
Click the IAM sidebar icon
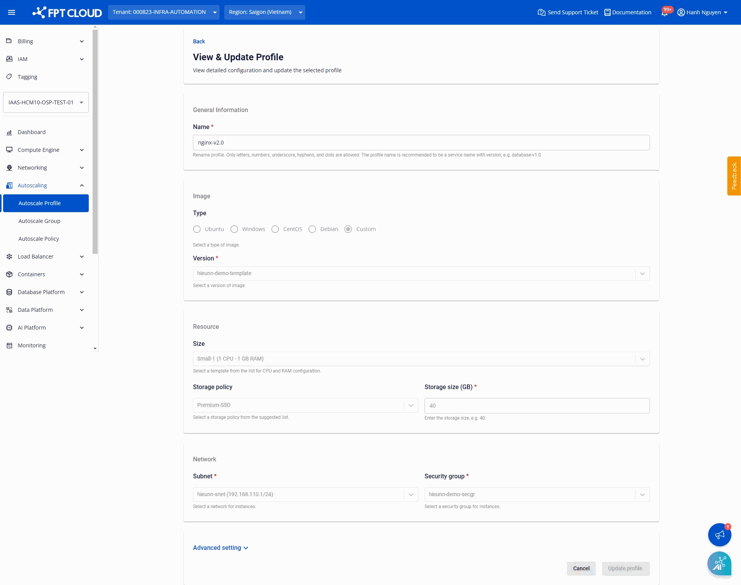[9, 59]
